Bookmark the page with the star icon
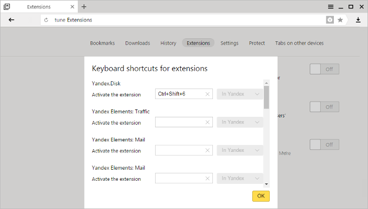 point(340,20)
